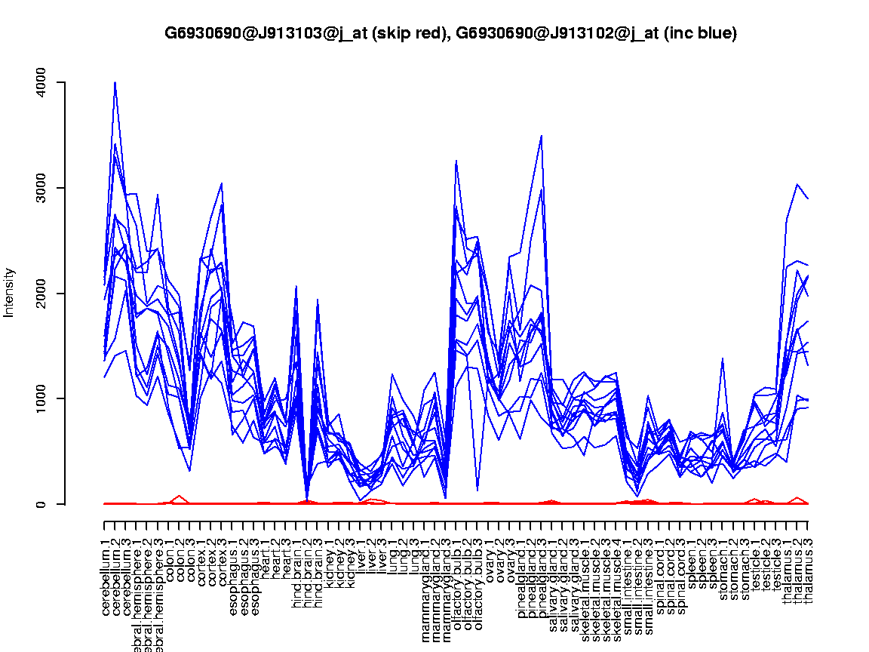Click the chart title text at top
The image size is (869, 652).
point(450,33)
